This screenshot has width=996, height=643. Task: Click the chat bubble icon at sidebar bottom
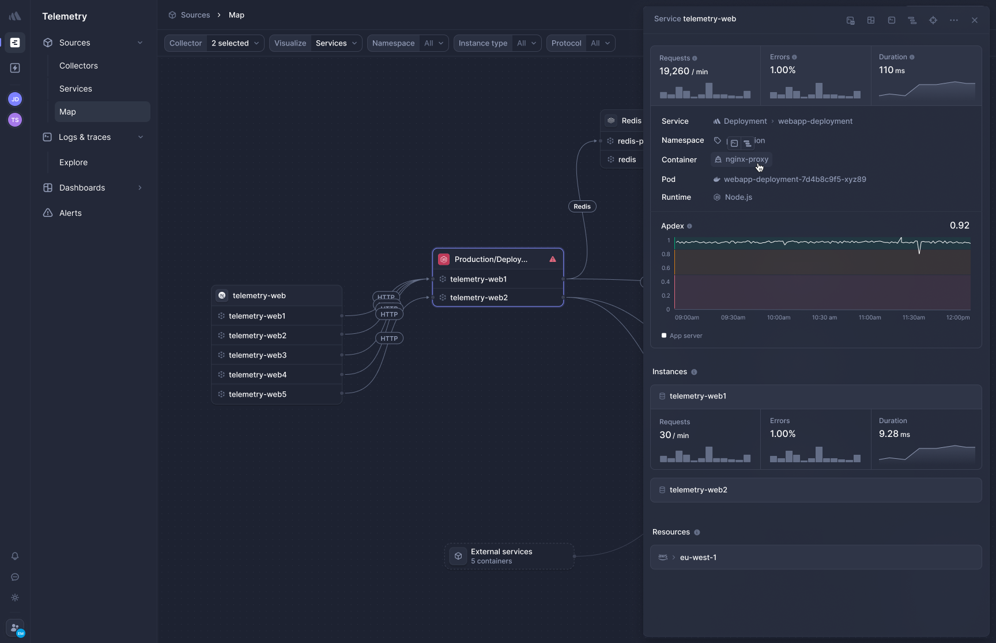pyautogui.click(x=15, y=577)
